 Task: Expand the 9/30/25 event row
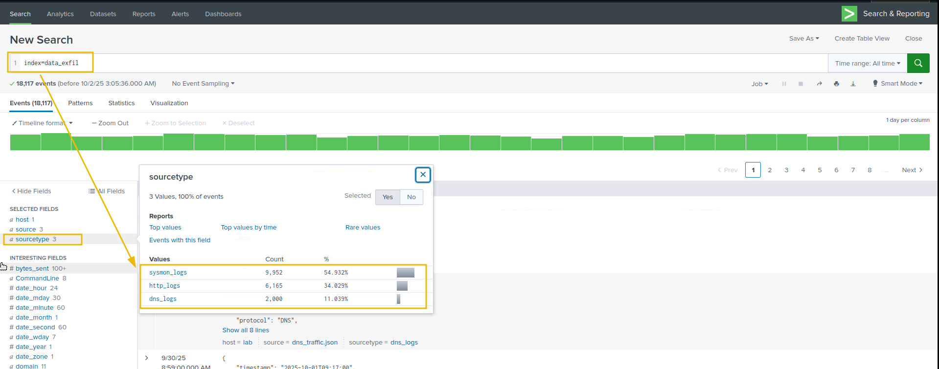pyautogui.click(x=146, y=358)
